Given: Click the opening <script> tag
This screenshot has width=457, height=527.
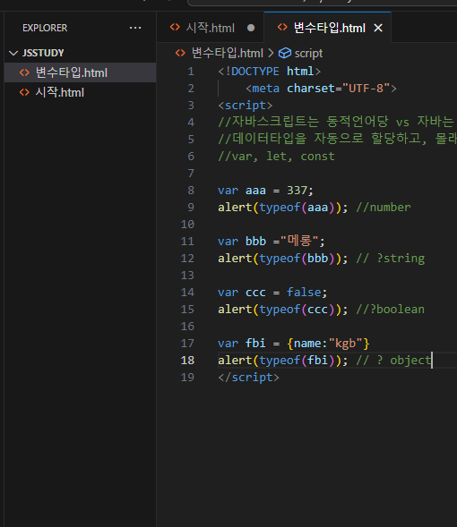Looking at the screenshot, I should coord(245,106).
